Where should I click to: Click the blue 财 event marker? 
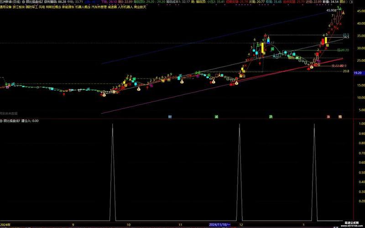[170, 117]
